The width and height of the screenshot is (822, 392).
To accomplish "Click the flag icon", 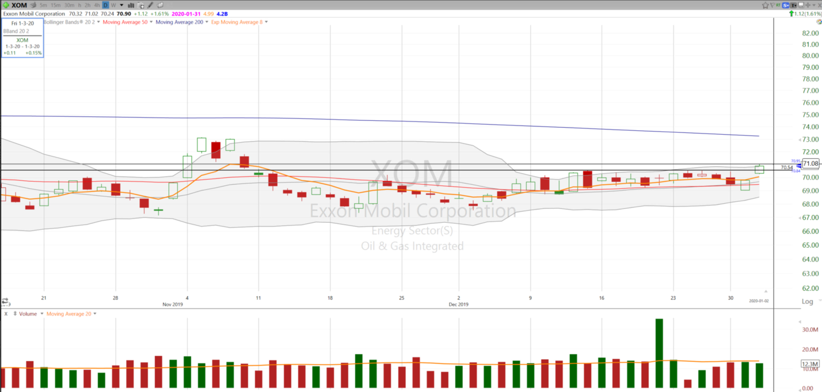I will [772, 5].
